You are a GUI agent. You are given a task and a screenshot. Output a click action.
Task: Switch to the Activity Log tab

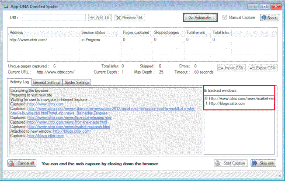point(19,82)
